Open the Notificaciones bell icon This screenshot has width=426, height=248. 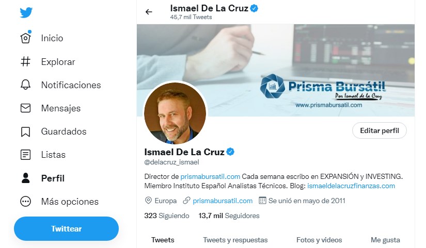tap(26, 85)
